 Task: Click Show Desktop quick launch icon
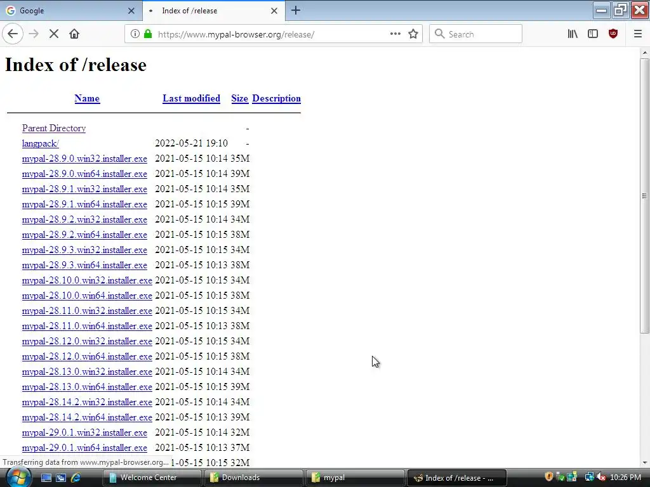point(46,477)
